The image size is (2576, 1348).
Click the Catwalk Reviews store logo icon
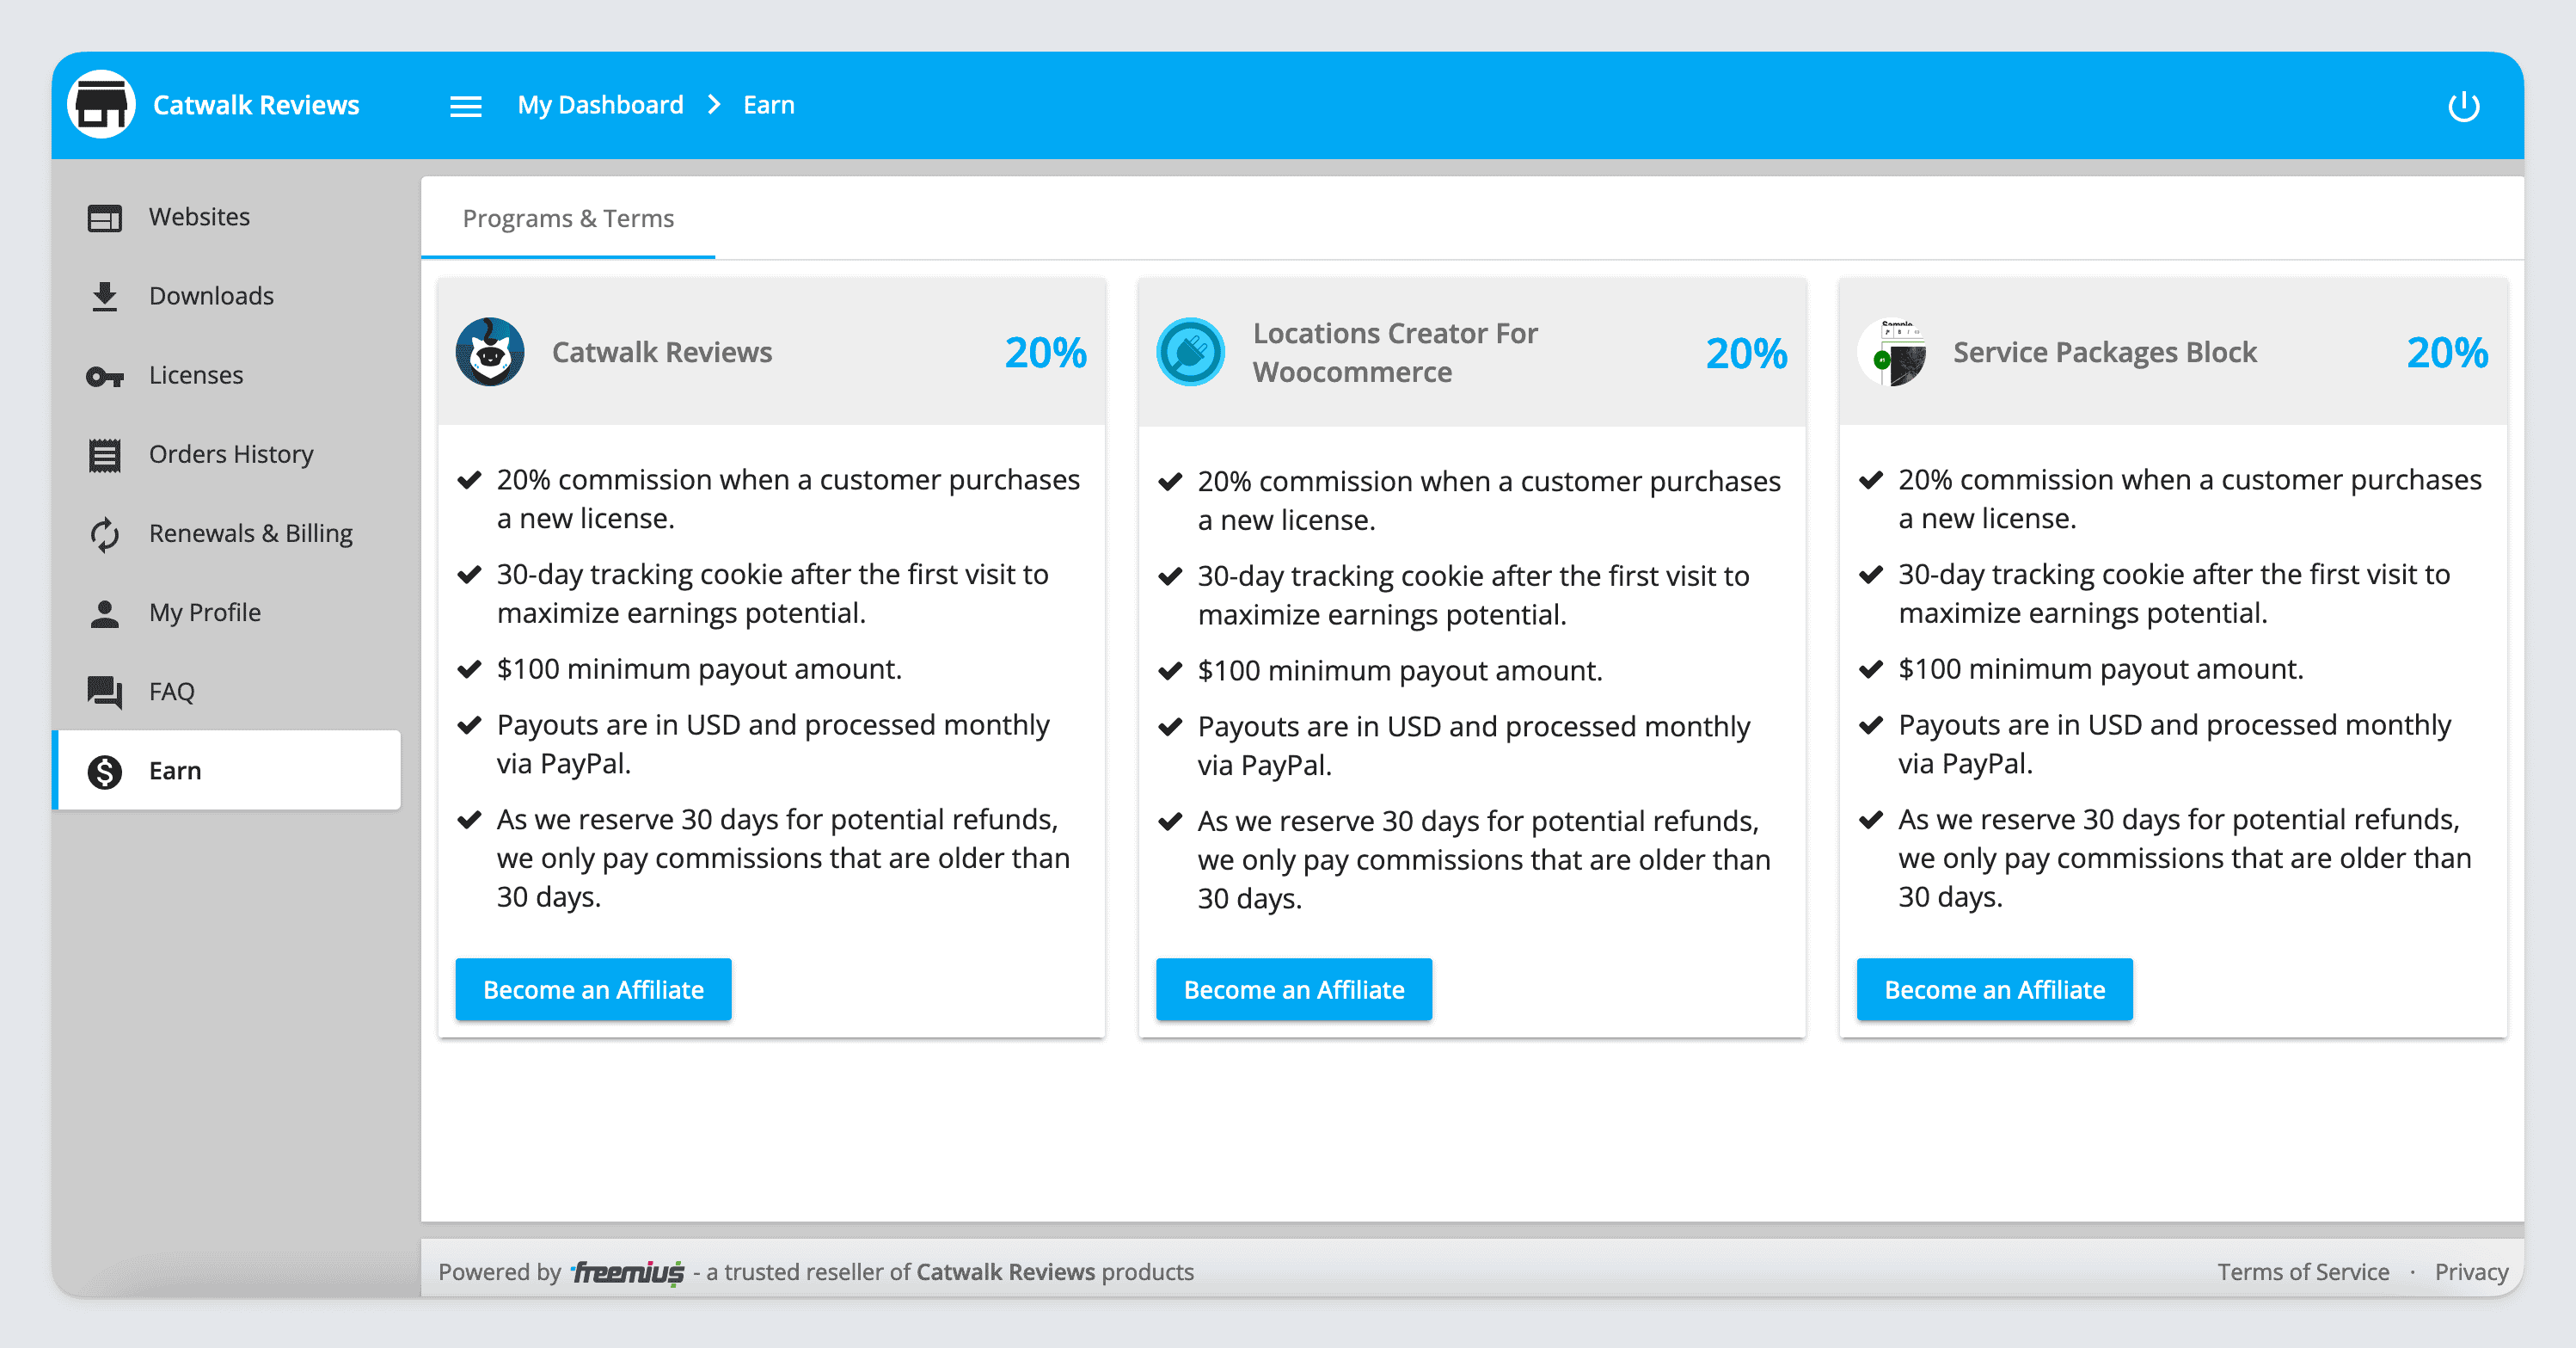(x=101, y=105)
